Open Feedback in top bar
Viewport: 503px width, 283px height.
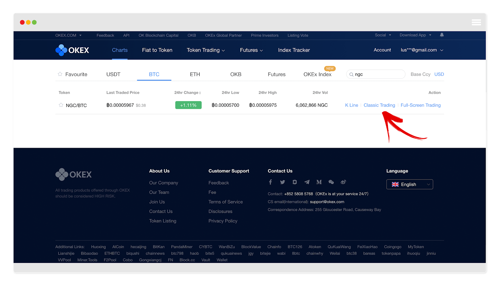coord(105,35)
